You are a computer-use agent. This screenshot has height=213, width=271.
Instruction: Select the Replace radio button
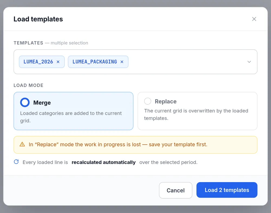pos(148,101)
